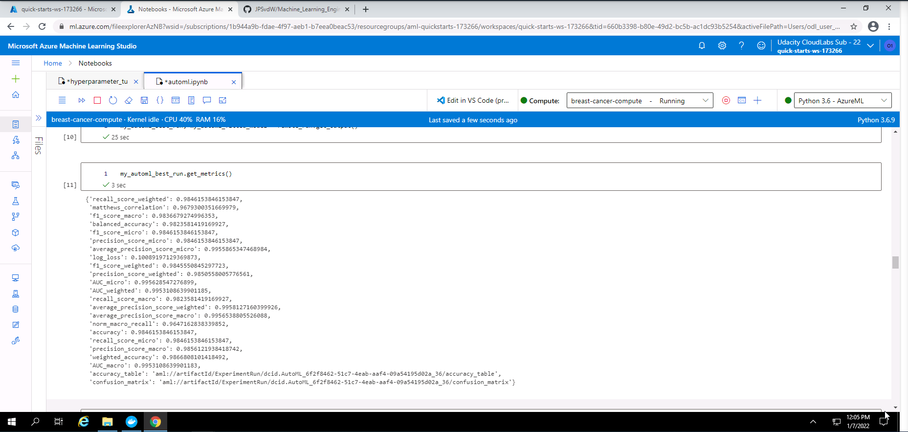Open Models cube icon in sidebar
This screenshot has height=432, width=908.
click(x=16, y=232)
